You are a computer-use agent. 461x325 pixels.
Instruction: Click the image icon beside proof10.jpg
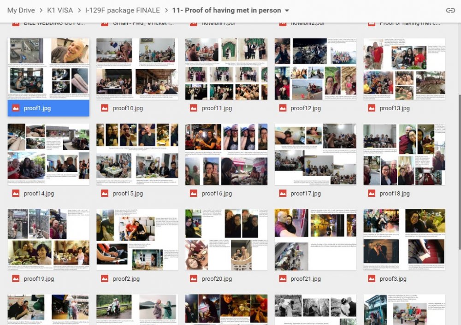point(105,108)
